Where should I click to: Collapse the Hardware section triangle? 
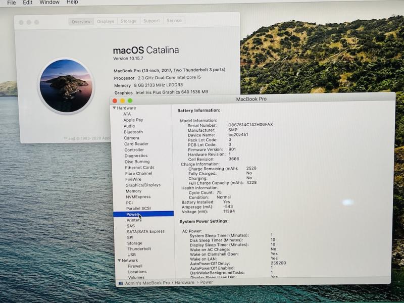[115, 108]
